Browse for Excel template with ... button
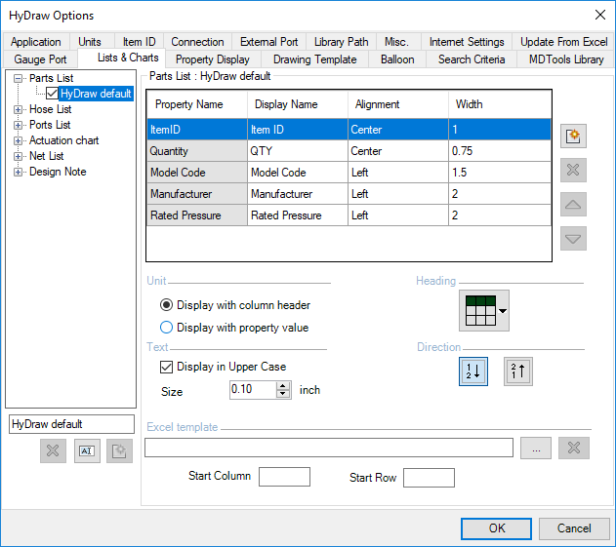 pos(536,448)
